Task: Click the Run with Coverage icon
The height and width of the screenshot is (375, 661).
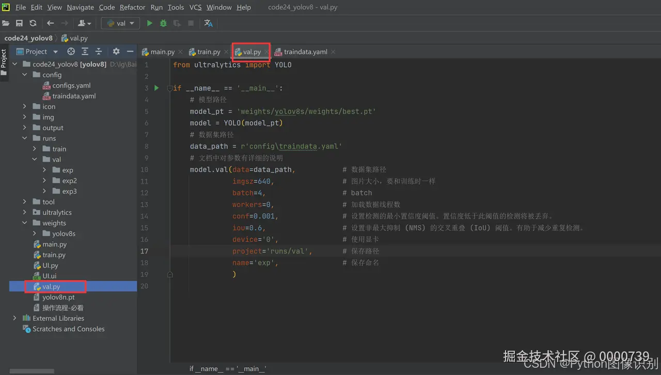Action: 177,23
